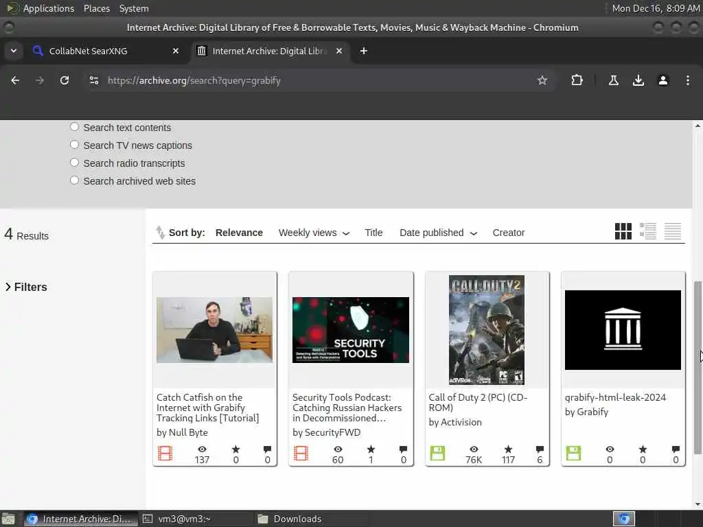Click movie icon on Catch Catfish card

coord(165,454)
